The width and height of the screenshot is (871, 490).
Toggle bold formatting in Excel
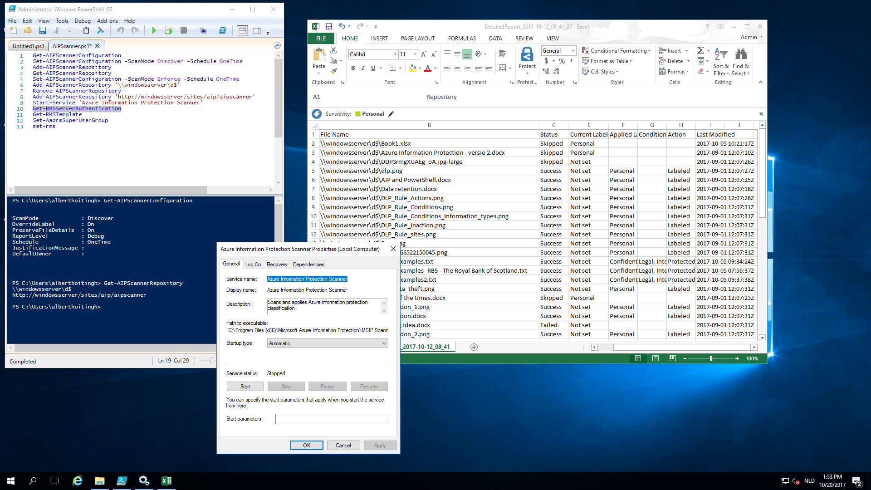click(x=353, y=68)
